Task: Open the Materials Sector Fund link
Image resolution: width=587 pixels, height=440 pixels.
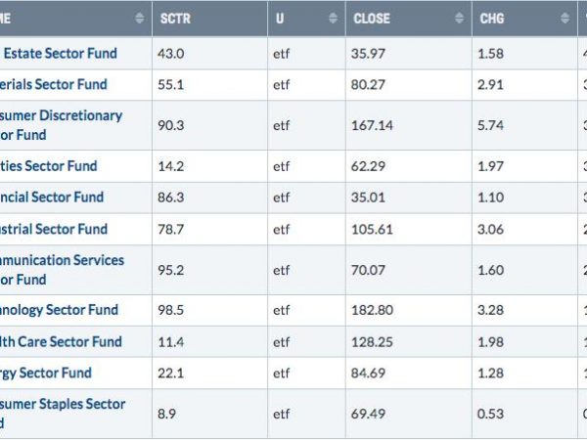Action: (x=54, y=84)
